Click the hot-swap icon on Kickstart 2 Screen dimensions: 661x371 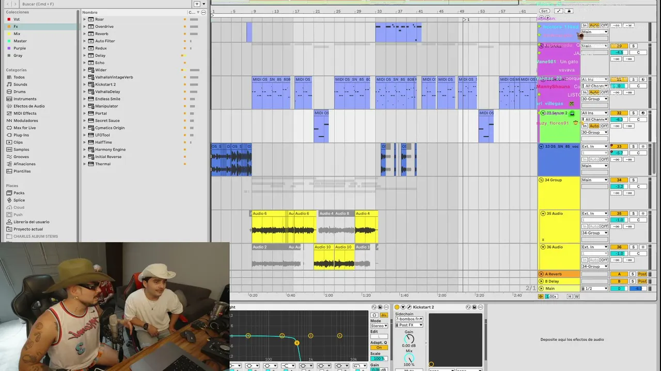[468, 307]
